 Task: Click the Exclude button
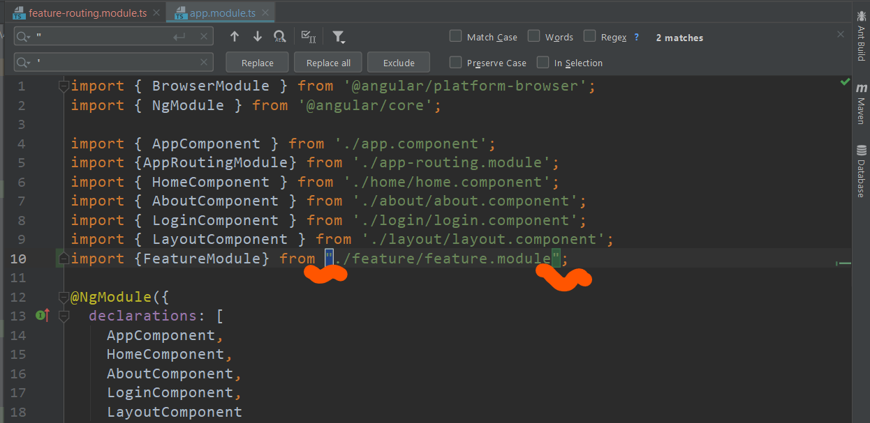pyautogui.click(x=399, y=63)
